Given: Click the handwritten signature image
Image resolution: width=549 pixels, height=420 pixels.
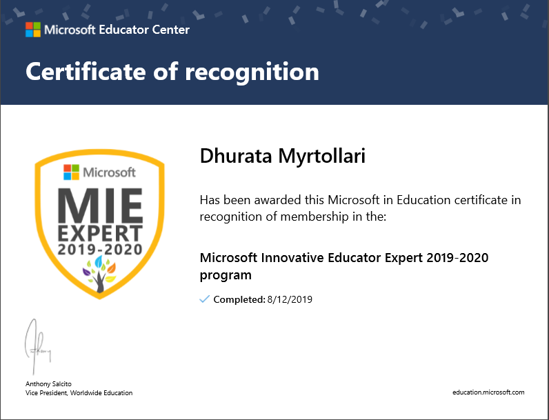Looking at the screenshot, I should tap(38, 346).
